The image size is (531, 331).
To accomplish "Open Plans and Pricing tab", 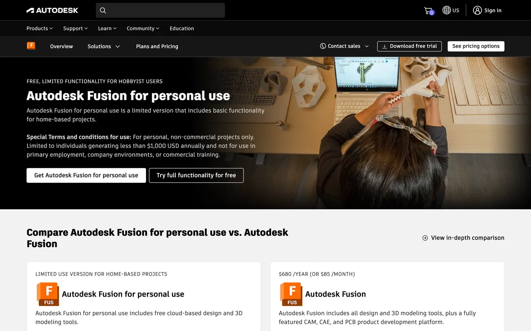I will click(157, 46).
